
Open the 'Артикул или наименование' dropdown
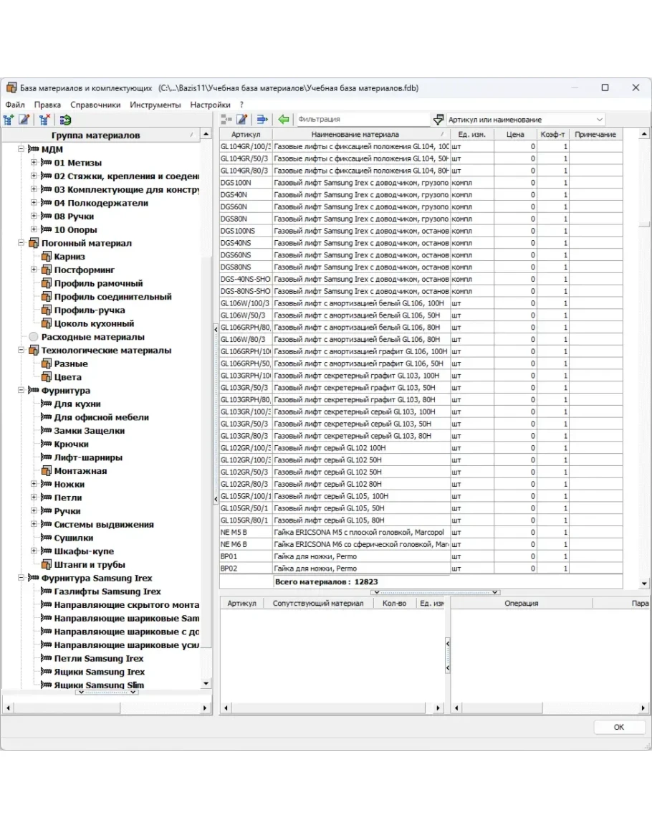pos(598,120)
